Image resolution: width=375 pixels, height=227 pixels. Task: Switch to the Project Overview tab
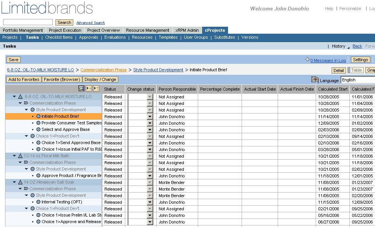(104, 30)
